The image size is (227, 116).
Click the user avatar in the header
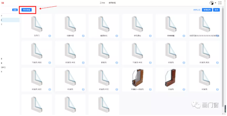point(212,3)
